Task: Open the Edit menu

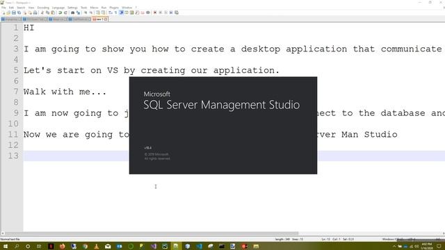Action: [11, 8]
